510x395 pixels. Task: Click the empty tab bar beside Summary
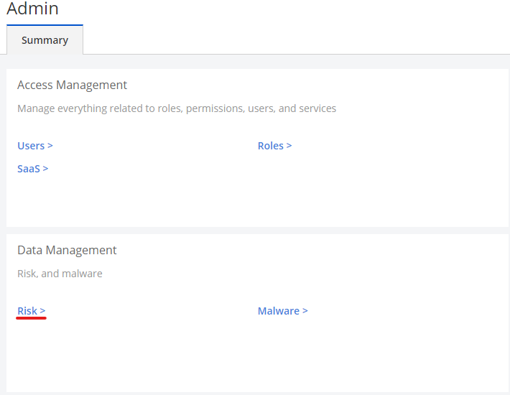287,40
